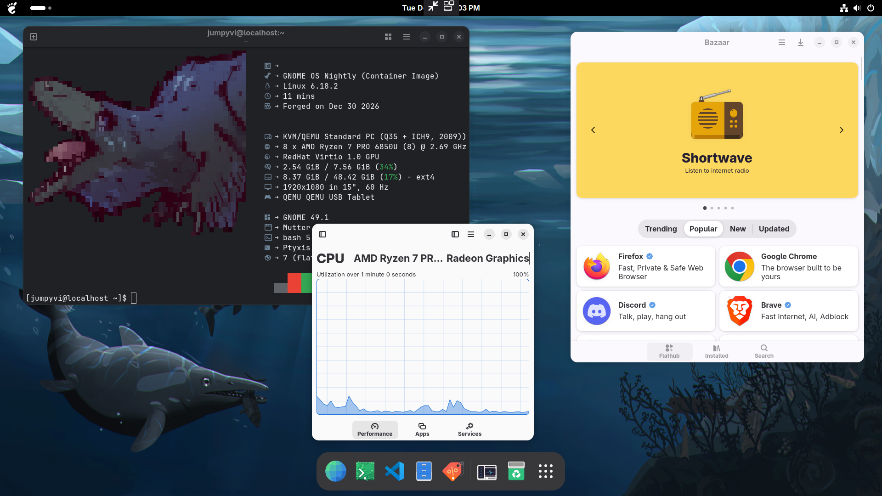Open Bazaar's download progress indicator

801,42
